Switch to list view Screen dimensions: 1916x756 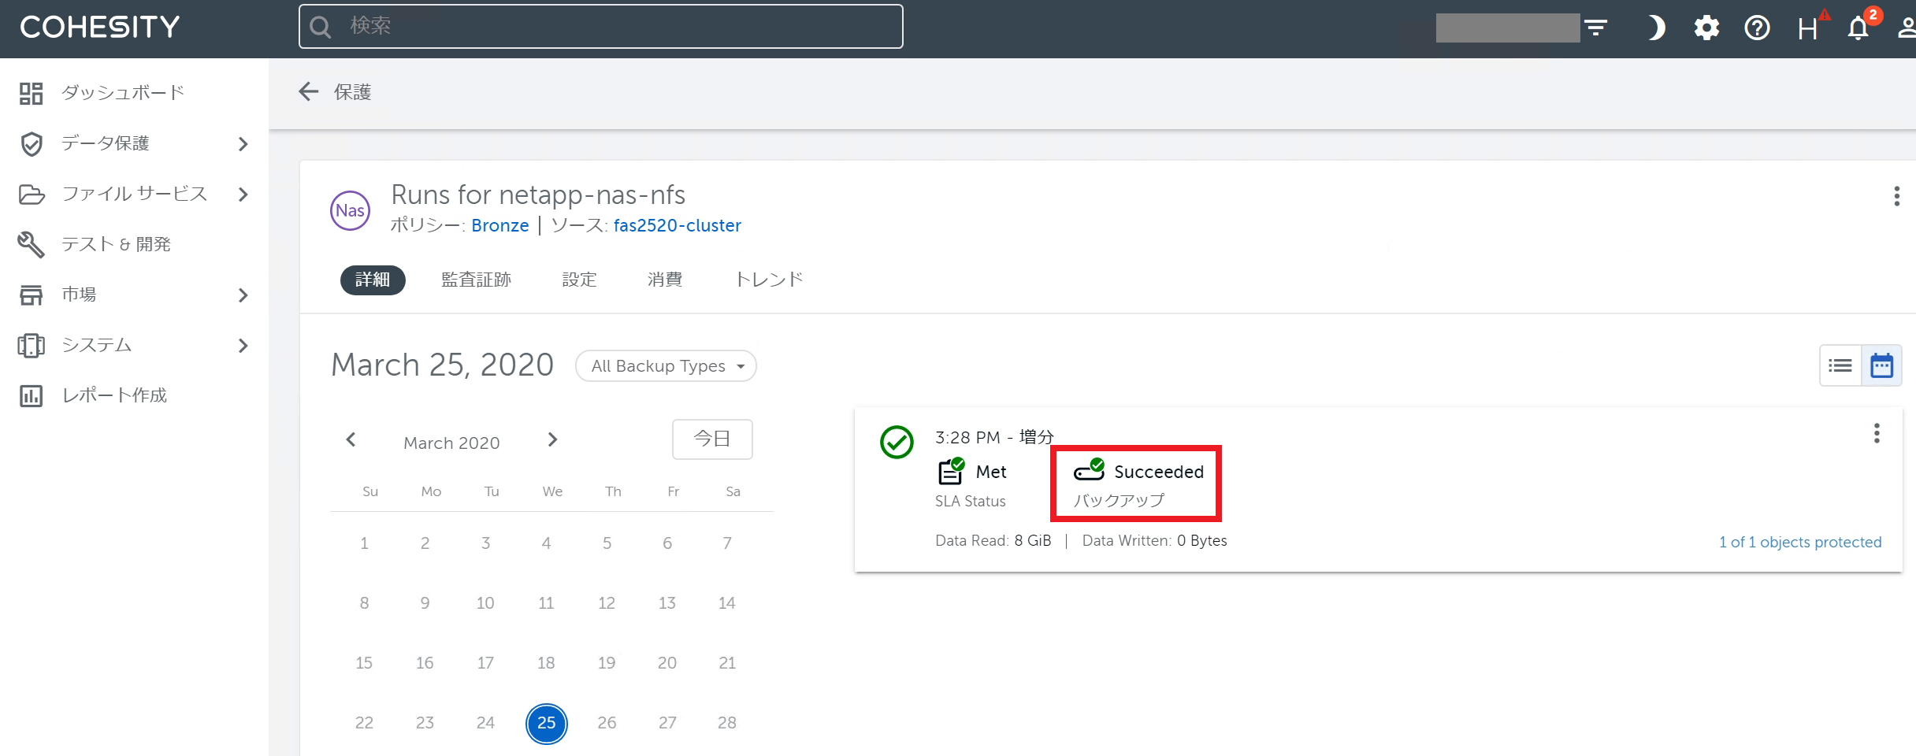click(1840, 365)
